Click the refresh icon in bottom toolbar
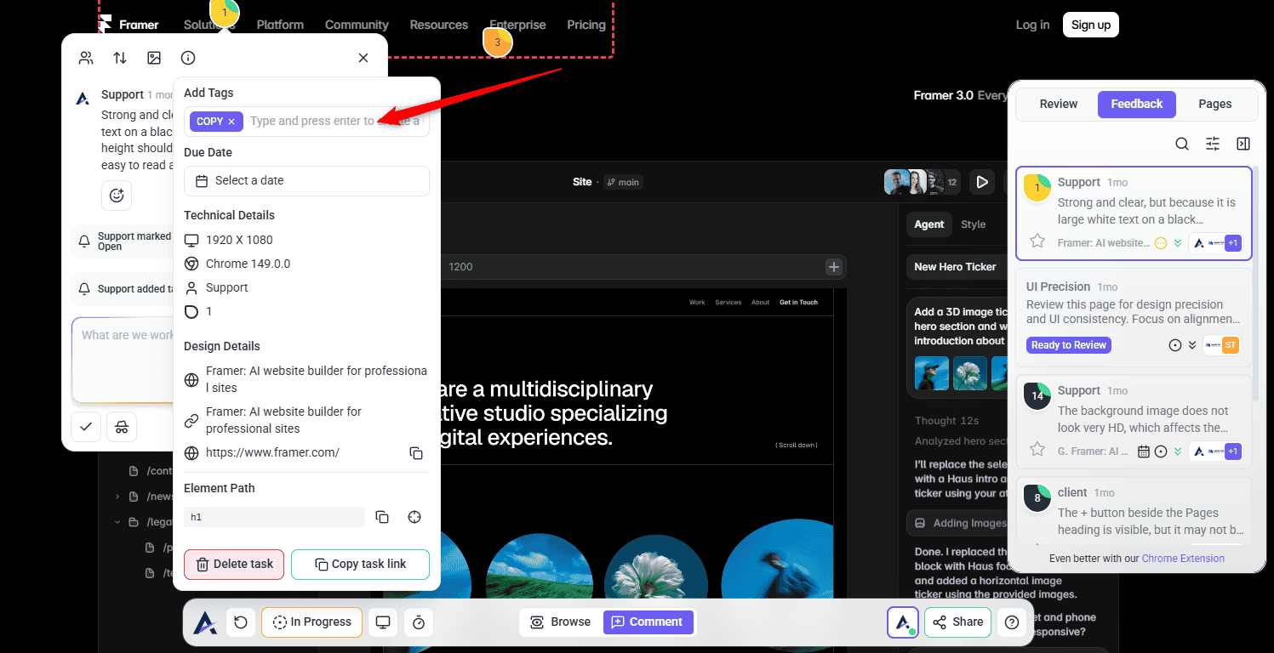Viewport: 1274px width, 653px height. click(x=241, y=622)
